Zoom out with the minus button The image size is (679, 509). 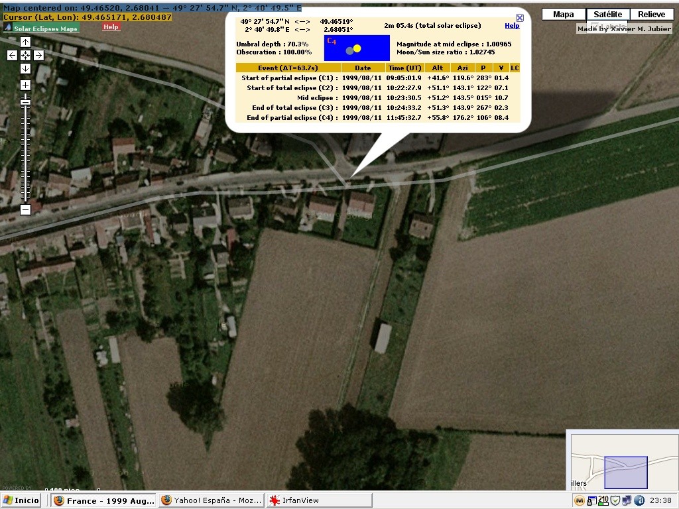[x=25, y=210]
